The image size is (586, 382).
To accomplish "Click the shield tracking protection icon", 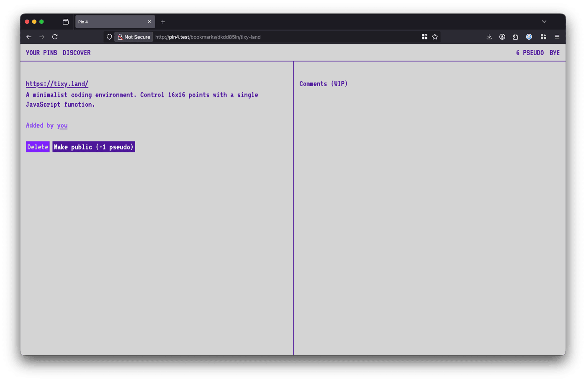I will click(x=109, y=37).
